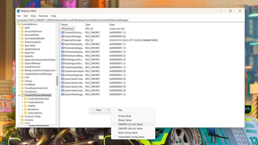Click the Health folder icon

pos(25,106)
